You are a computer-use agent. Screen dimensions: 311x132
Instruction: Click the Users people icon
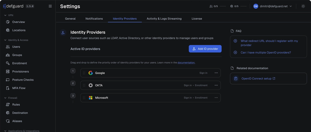8,47
